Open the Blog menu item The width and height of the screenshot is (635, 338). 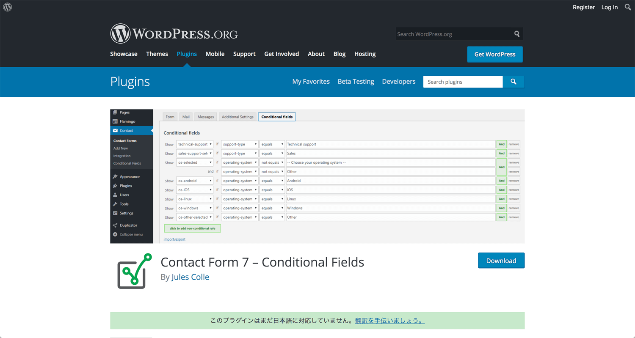340,54
